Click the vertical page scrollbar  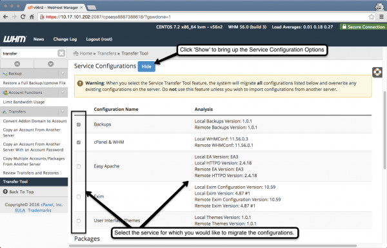coord(384,130)
